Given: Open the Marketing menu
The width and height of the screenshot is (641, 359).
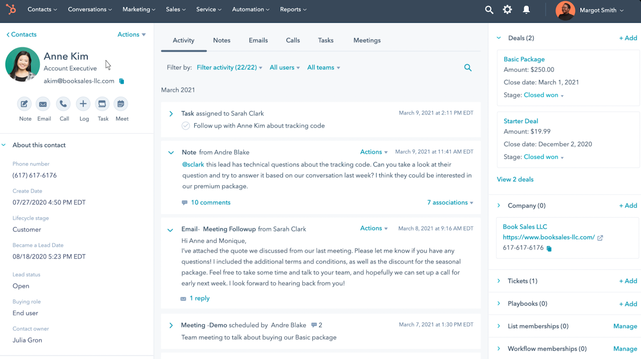Looking at the screenshot, I should point(139,9).
